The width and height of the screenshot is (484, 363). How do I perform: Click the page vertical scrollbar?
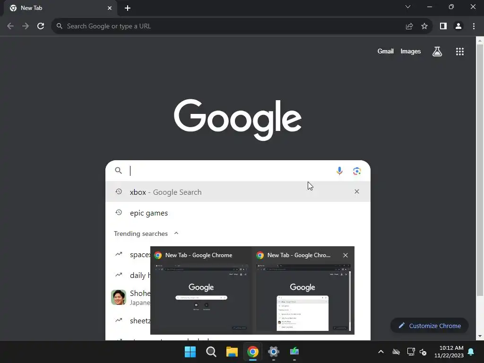pyautogui.click(x=480, y=170)
